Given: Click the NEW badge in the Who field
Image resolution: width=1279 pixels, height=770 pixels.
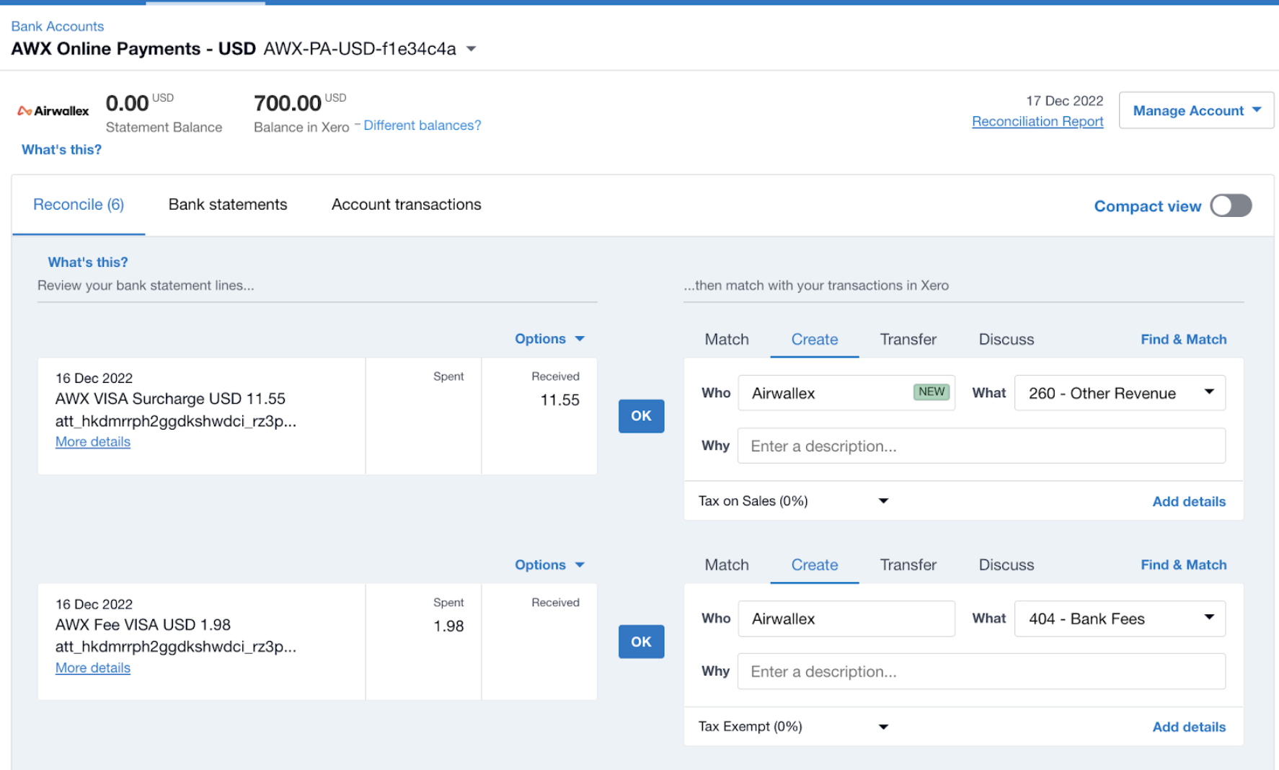Looking at the screenshot, I should point(931,392).
